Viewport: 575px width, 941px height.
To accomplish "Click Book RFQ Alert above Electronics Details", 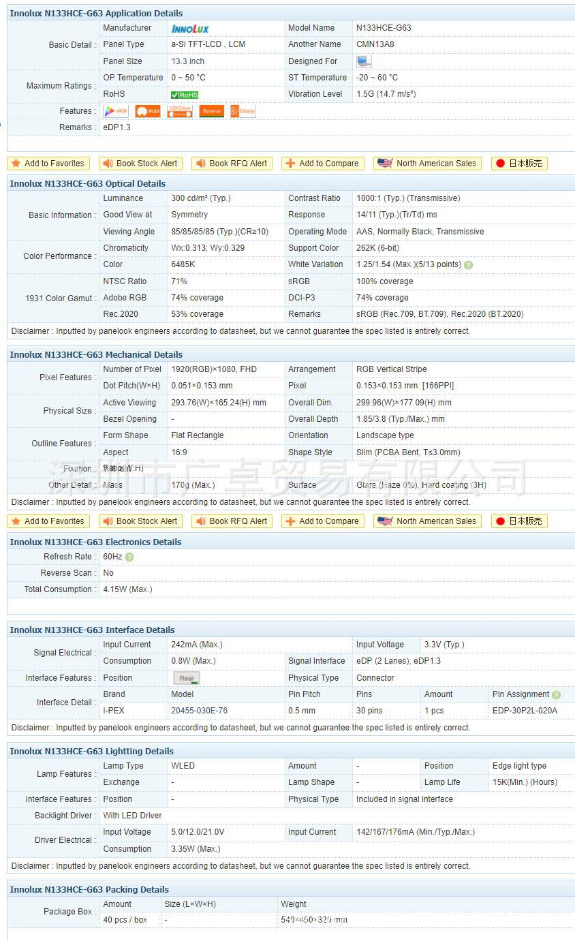I will [232, 521].
